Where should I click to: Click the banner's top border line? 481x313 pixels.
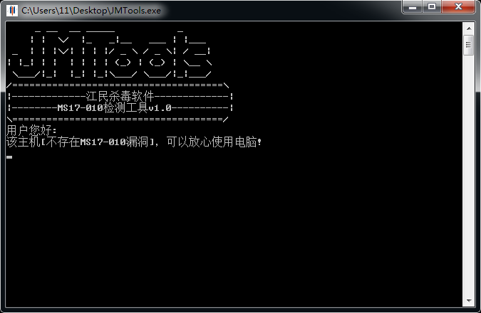point(118,85)
